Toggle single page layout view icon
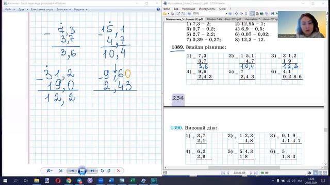 pyautogui.click(x=316, y=173)
